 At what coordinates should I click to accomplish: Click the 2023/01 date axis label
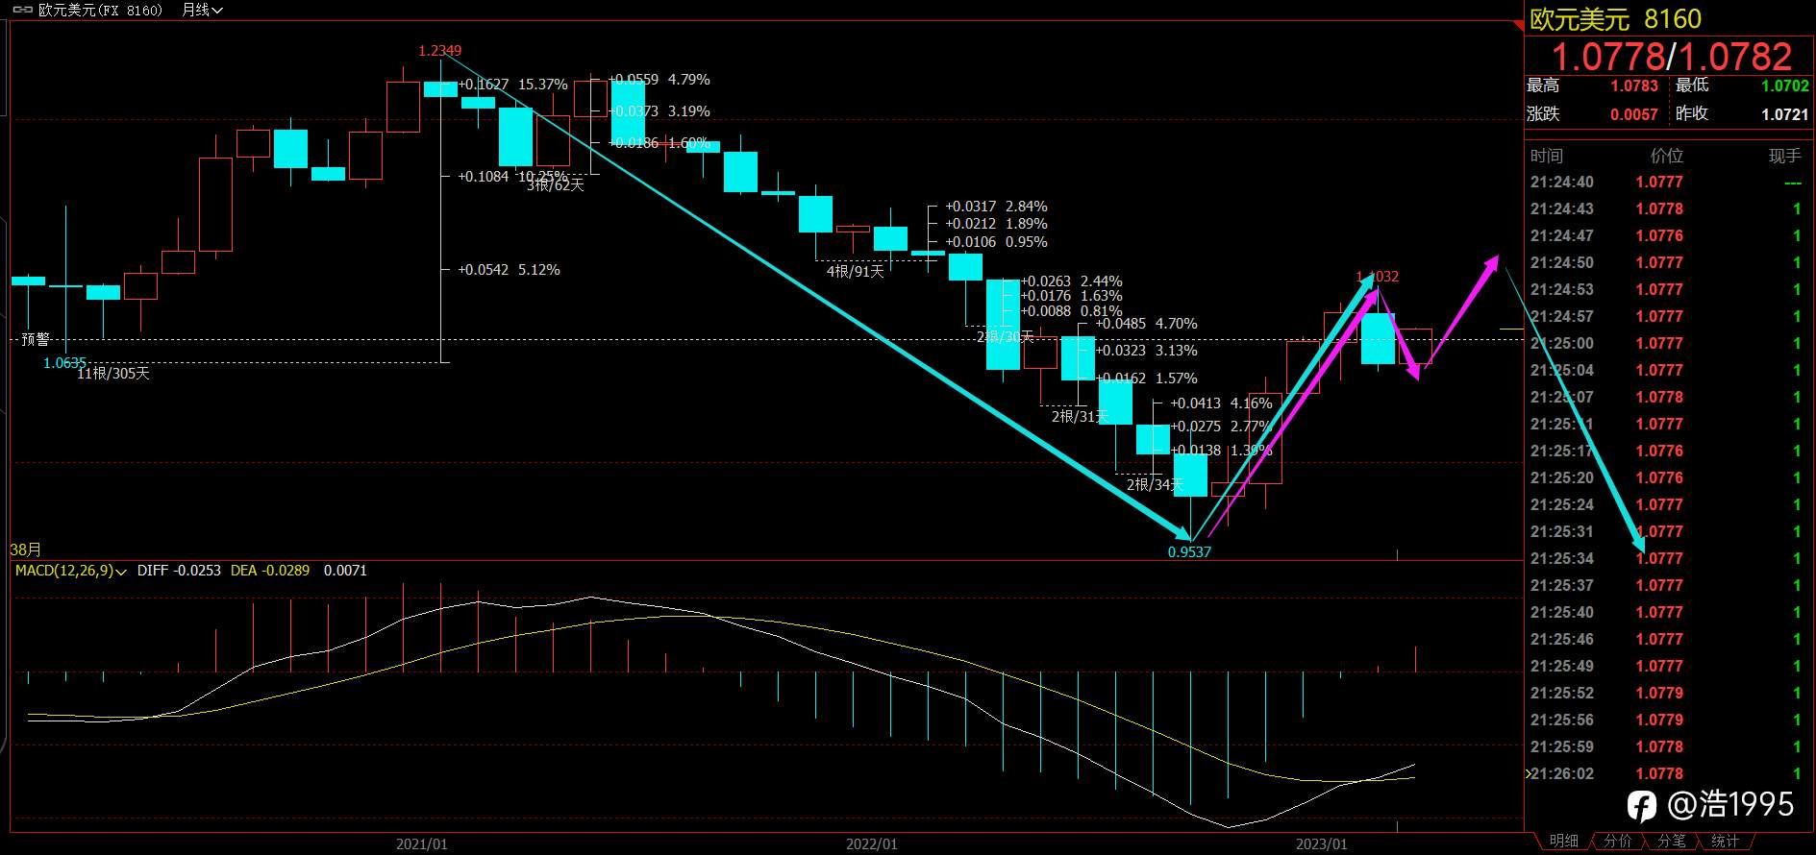point(1321,844)
